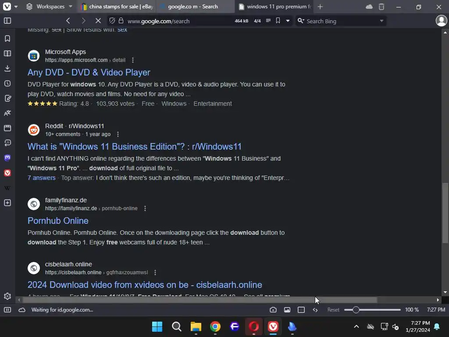Viewport: 449px width, 337px height.
Task: Open the 7 answers link
Action: point(42,178)
